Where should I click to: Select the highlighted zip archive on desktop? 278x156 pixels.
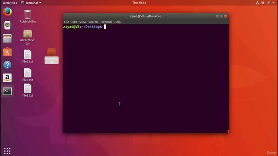51,56
